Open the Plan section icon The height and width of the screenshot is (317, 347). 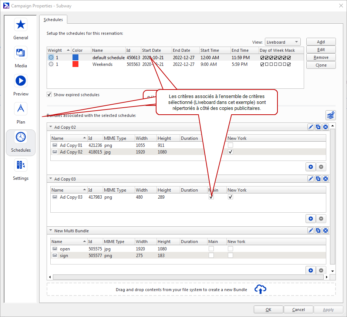click(x=21, y=109)
